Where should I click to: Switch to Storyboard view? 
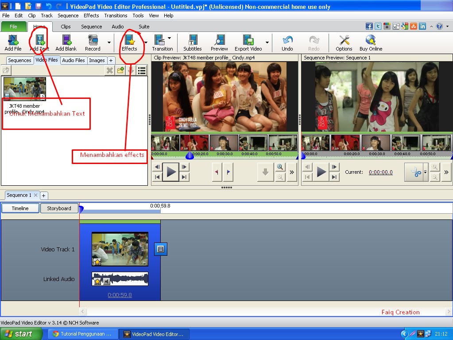point(59,208)
